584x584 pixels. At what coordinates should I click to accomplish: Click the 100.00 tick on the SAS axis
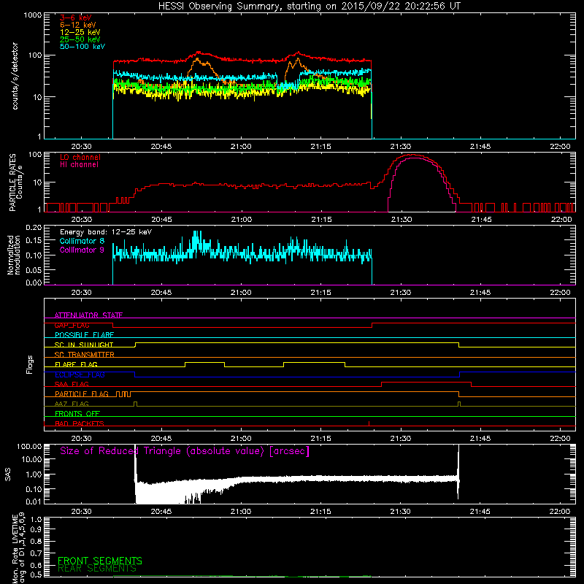pyautogui.click(x=29, y=446)
